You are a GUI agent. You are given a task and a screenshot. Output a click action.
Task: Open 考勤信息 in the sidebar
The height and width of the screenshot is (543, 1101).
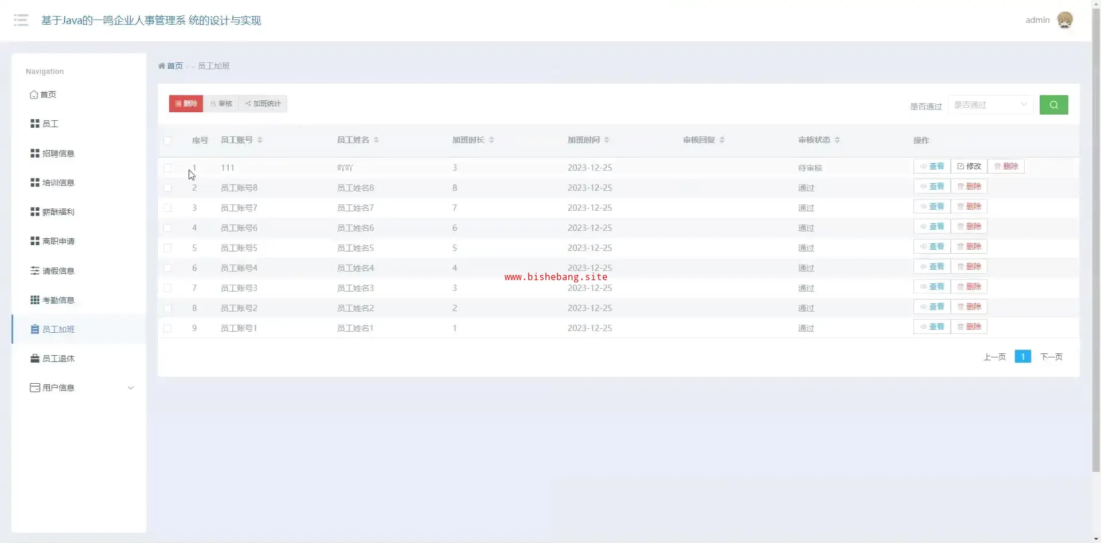click(x=58, y=300)
